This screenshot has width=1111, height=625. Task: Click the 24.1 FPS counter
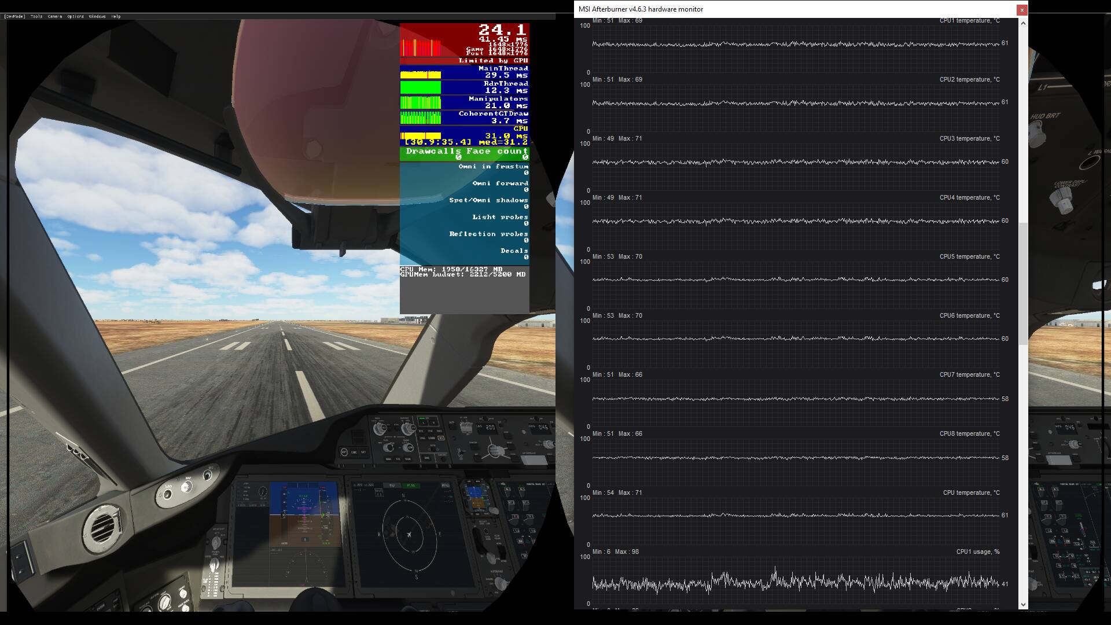[x=502, y=30]
